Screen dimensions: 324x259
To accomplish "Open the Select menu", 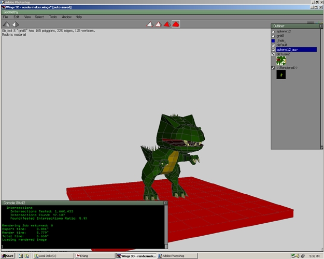I will point(39,17).
